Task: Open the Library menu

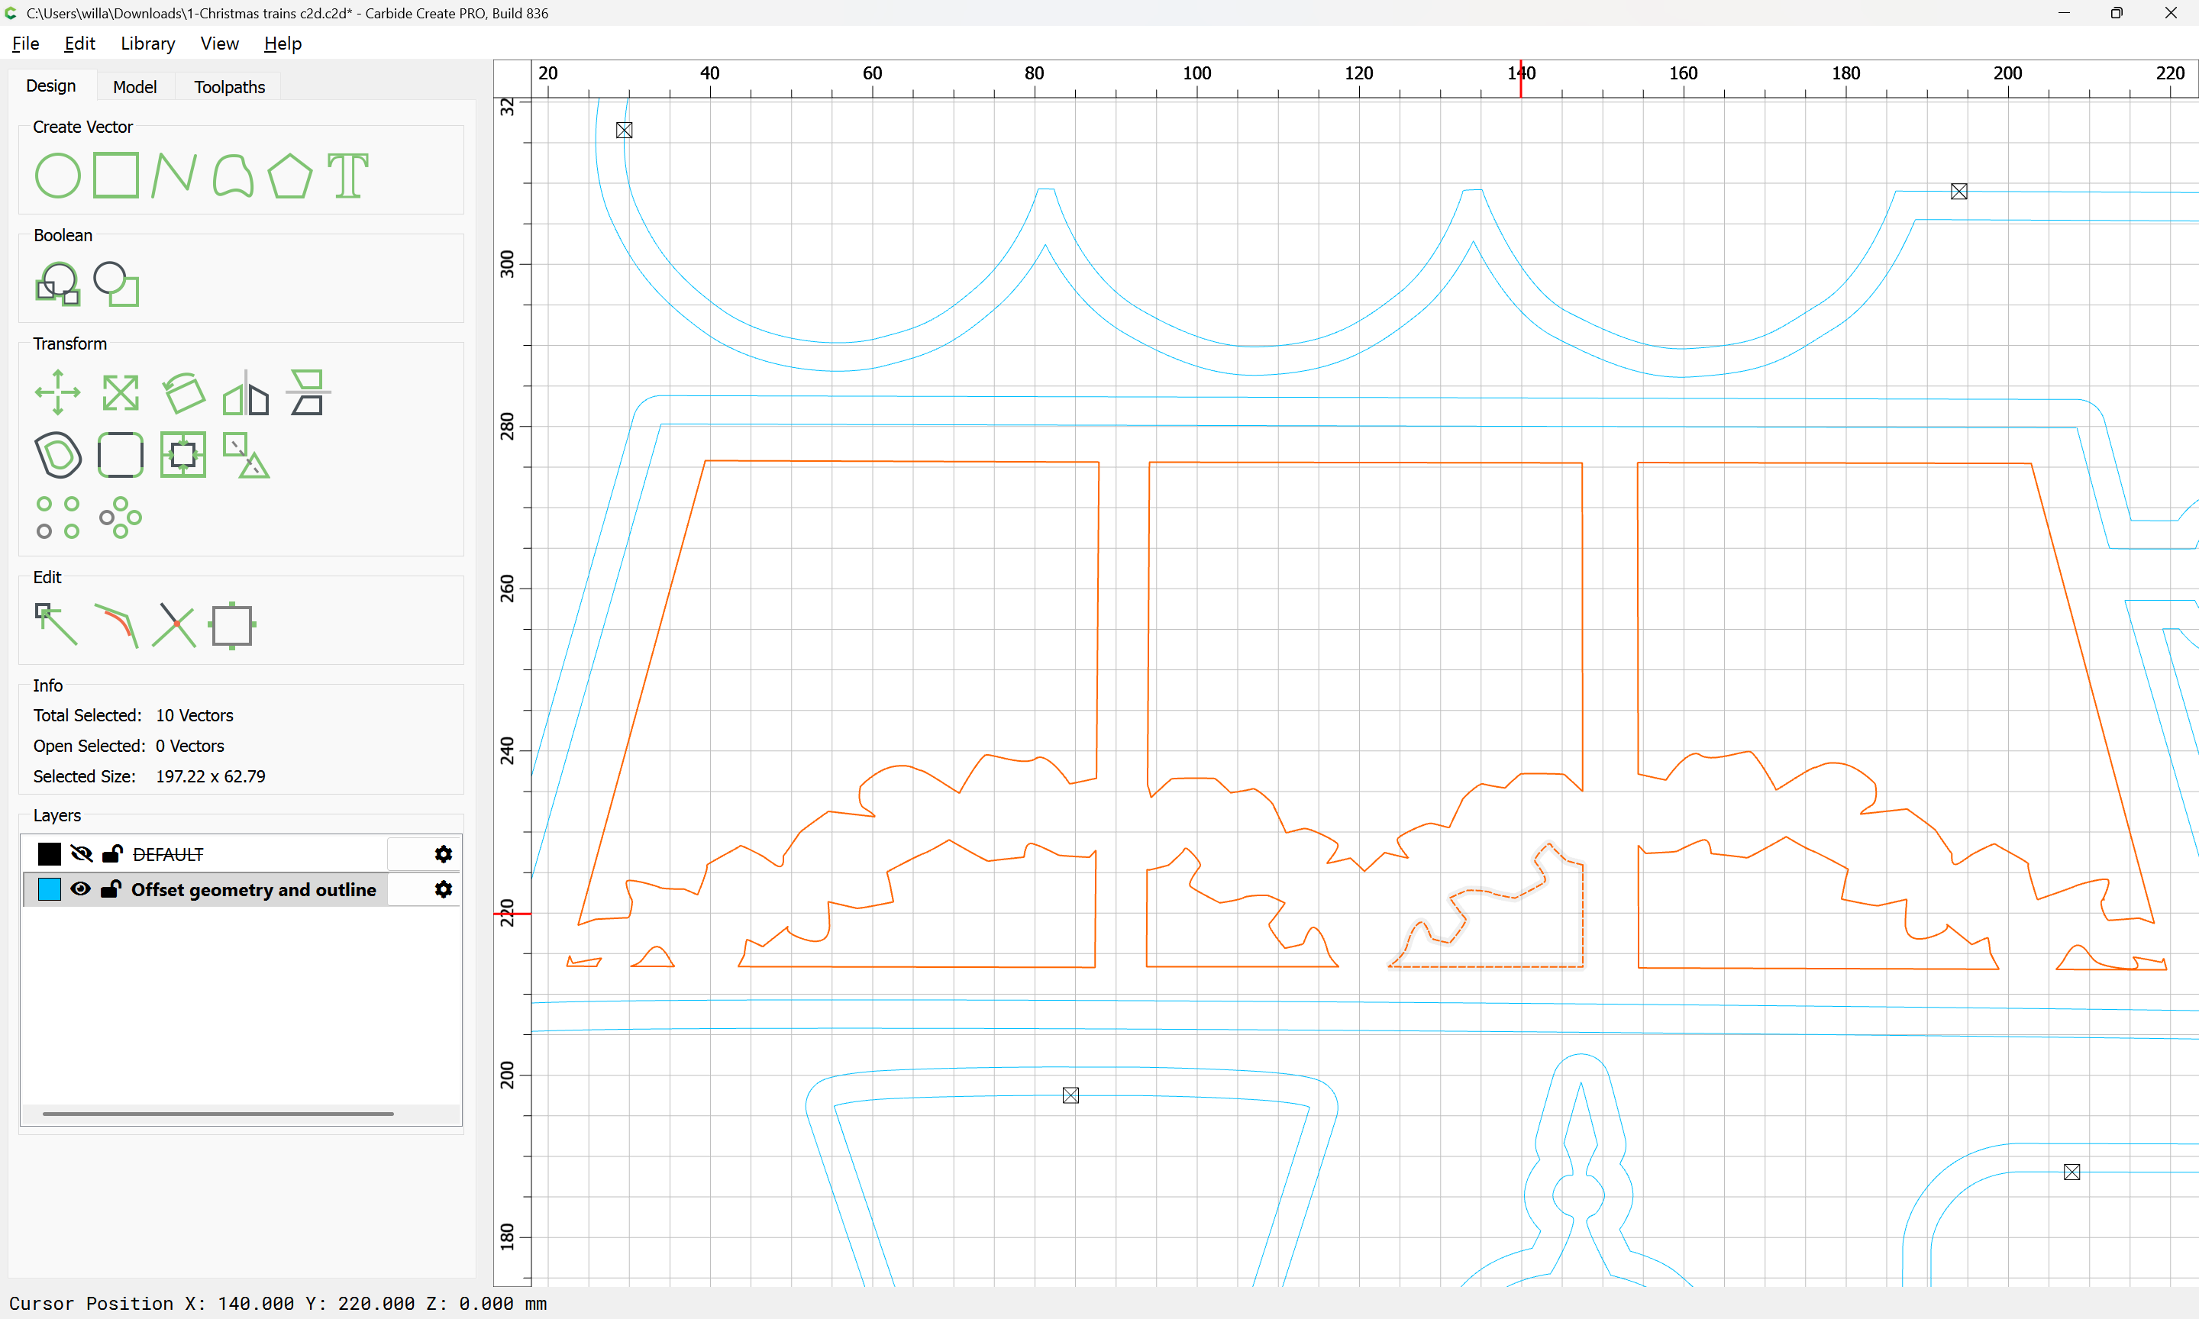Action: [147, 44]
